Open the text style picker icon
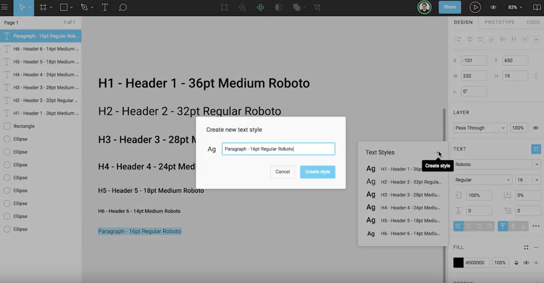The image size is (544, 283). click(536, 149)
